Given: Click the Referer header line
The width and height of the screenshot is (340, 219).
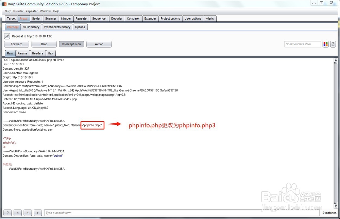Looking at the screenshot, I should point(40,99).
